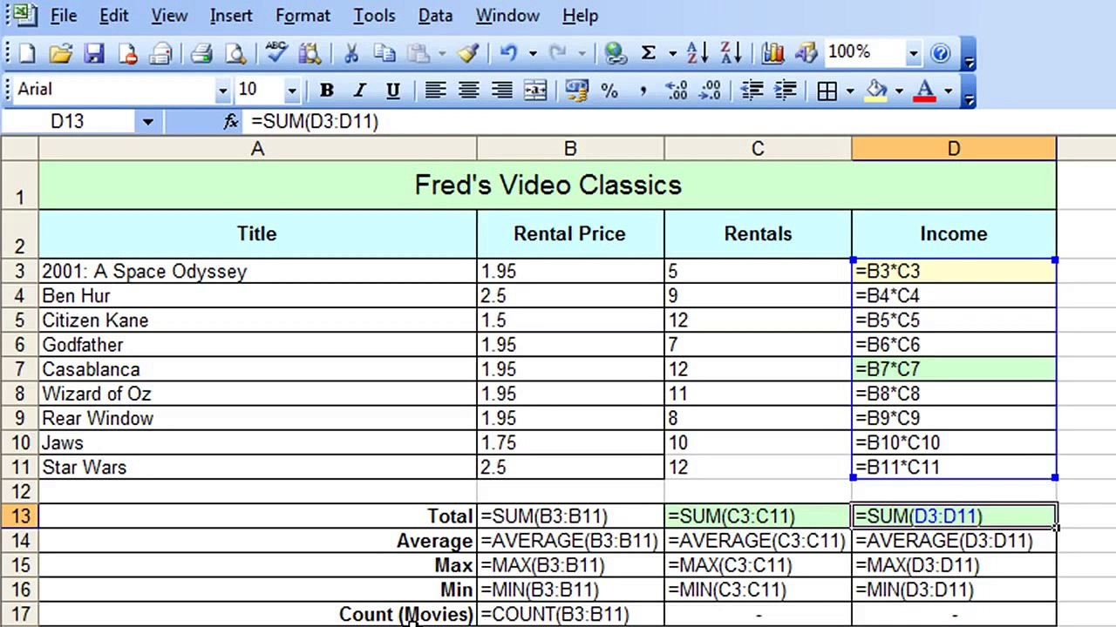Decrease the cell indent
Screen dimensions: 1116x627
click(752, 91)
